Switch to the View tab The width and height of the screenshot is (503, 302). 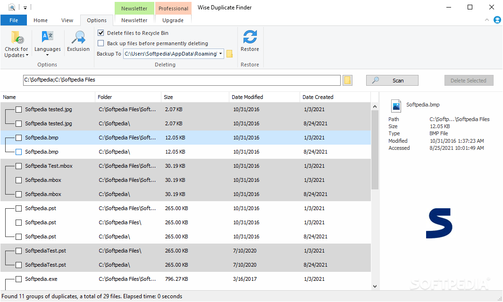(x=67, y=20)
